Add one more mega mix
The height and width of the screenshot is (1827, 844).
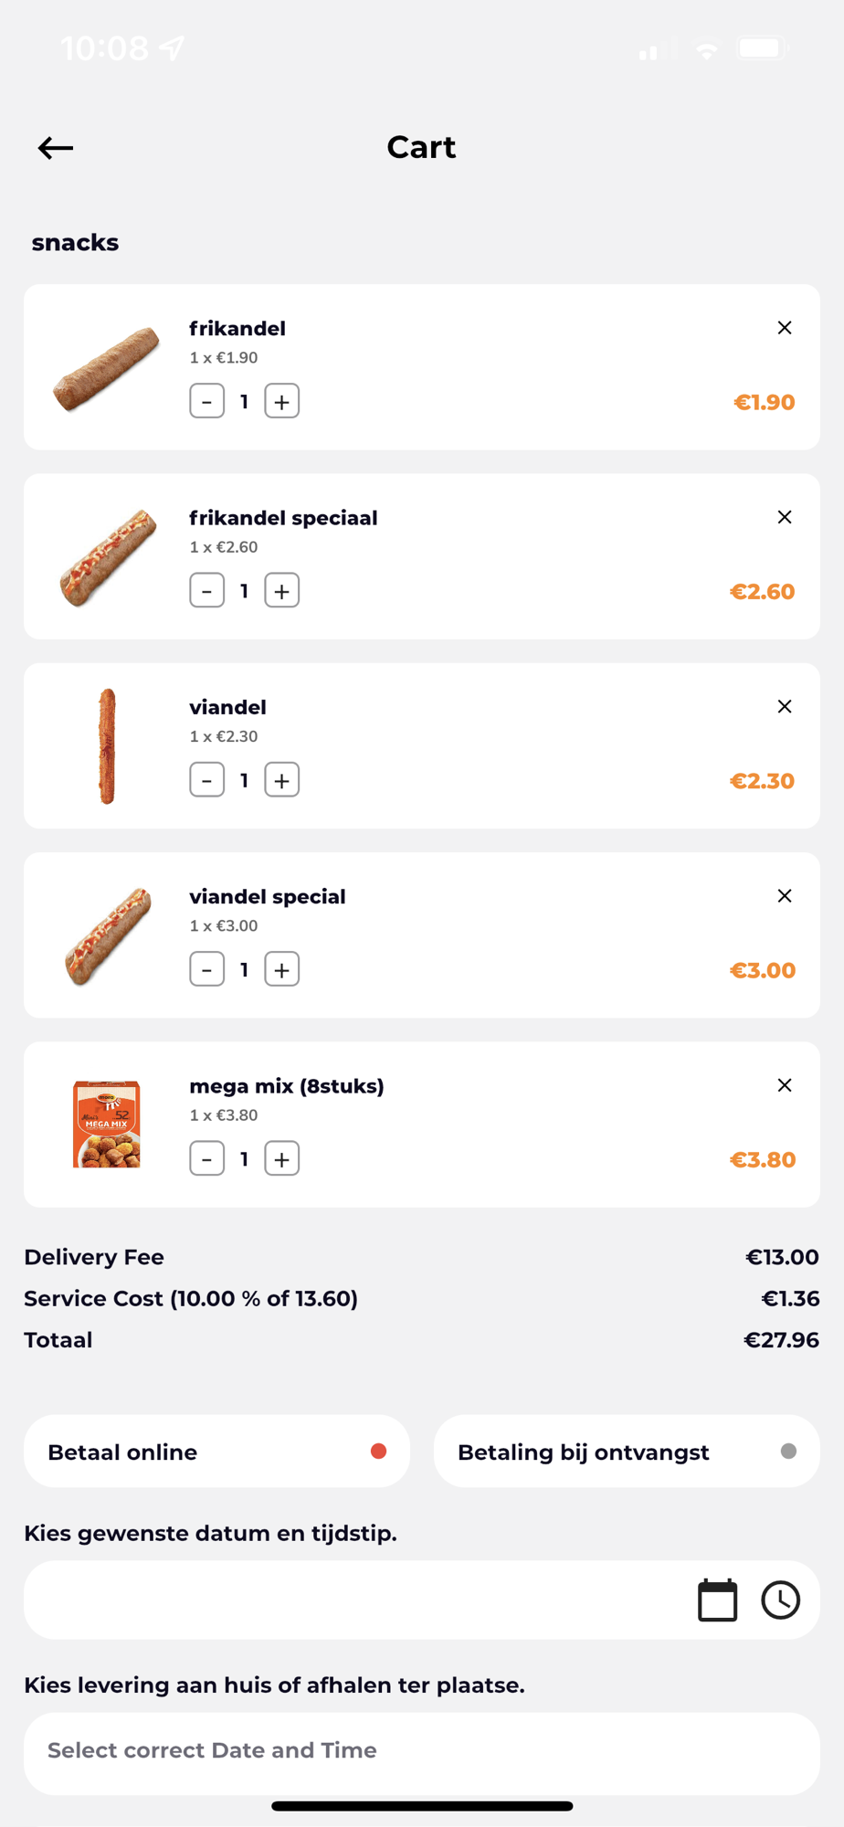281,1159
